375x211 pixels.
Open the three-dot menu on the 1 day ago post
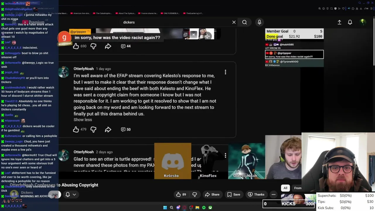(x=225, y=72)
